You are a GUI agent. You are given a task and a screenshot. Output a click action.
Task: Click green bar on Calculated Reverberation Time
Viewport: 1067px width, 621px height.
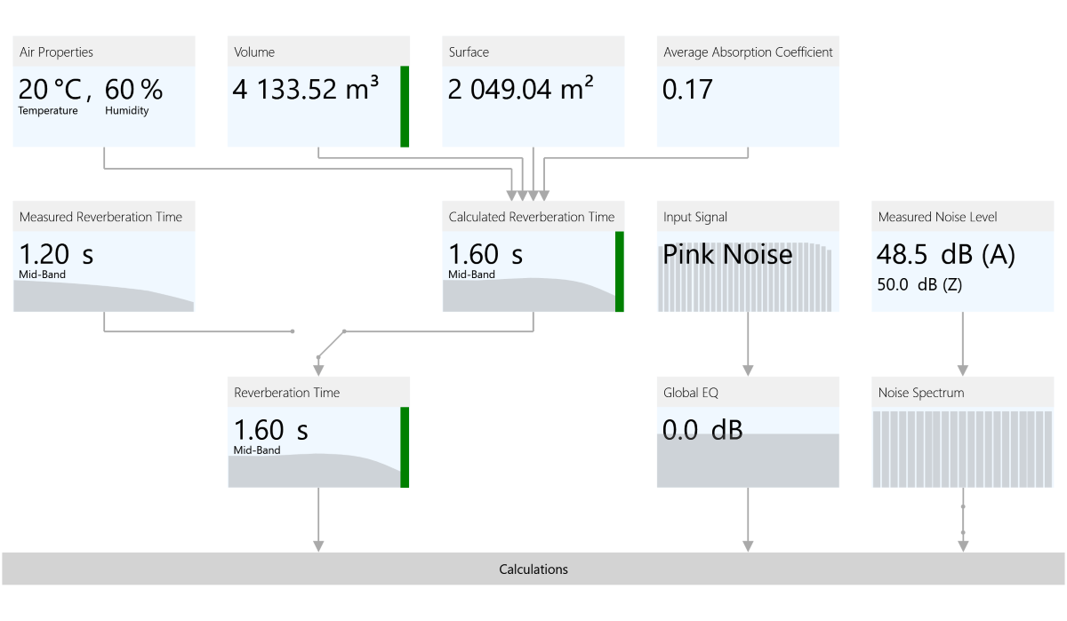pyautogui.click(x=619, y=271)
